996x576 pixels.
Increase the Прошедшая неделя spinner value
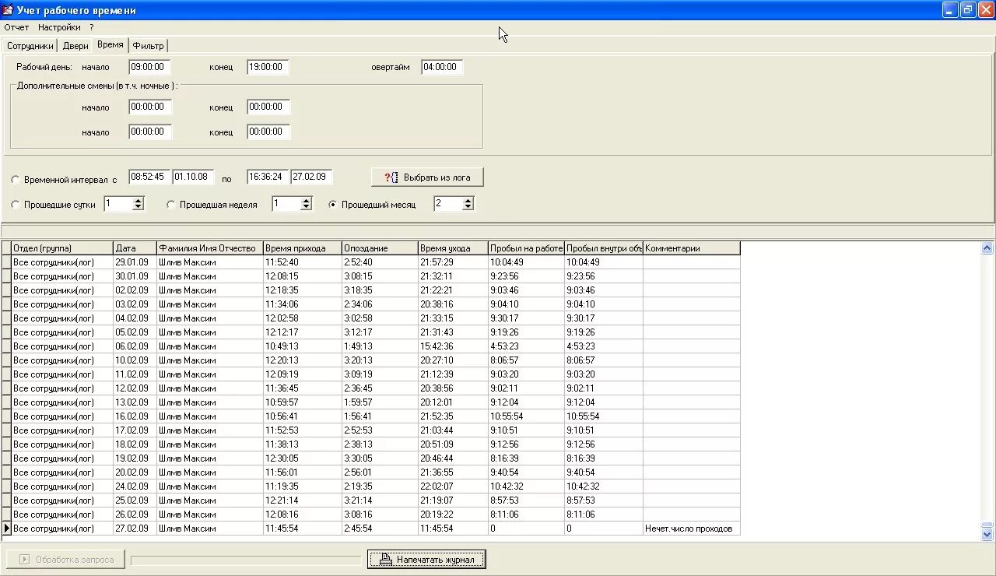(x=307, y=200)
